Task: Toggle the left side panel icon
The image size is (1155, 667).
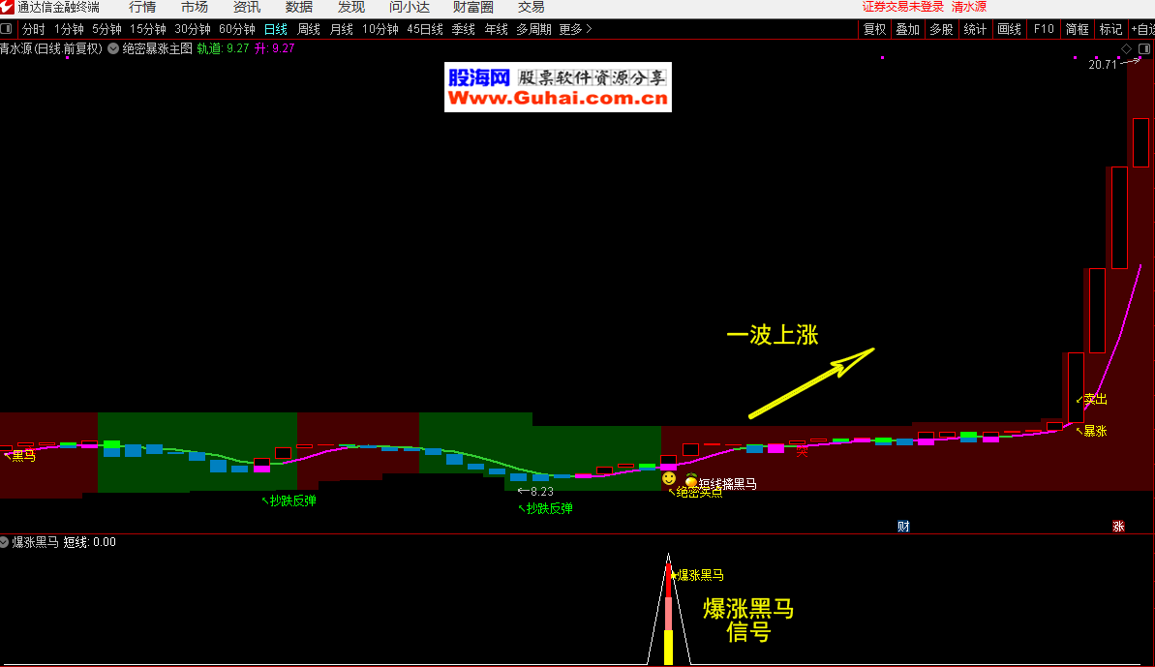Action: point(7,29)
